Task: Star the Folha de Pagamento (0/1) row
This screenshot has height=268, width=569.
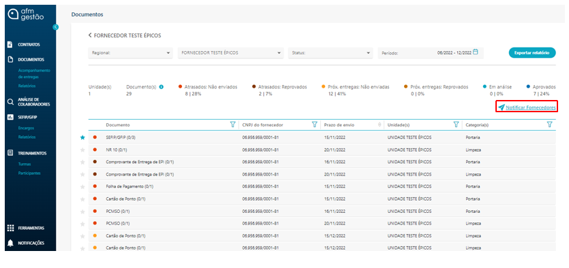Action: coord(82,186)
